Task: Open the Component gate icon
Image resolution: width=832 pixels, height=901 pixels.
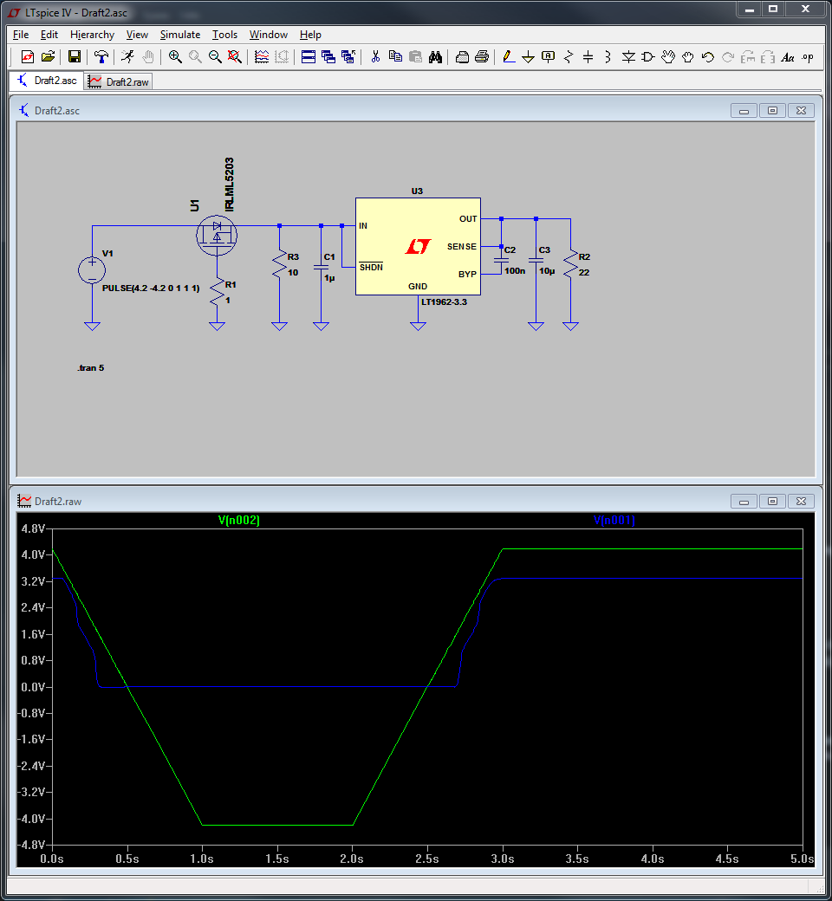Action: click(x=648, y=56)
